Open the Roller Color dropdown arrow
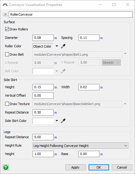 pos(57,46)
